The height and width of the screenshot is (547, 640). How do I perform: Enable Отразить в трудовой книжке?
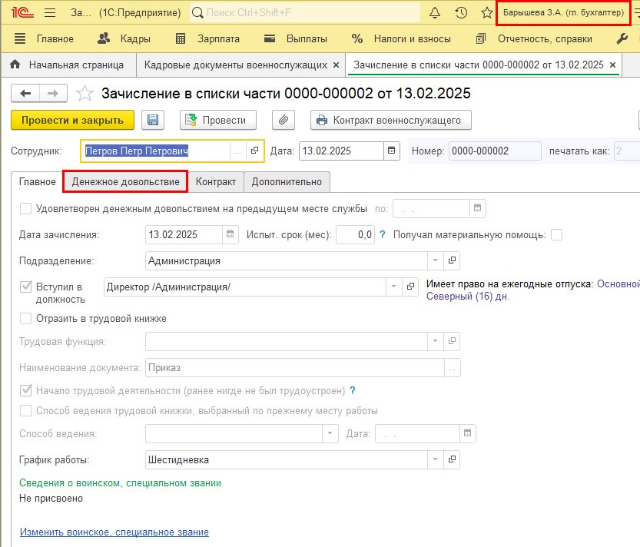pyautogui.click(x=25, y=318)
